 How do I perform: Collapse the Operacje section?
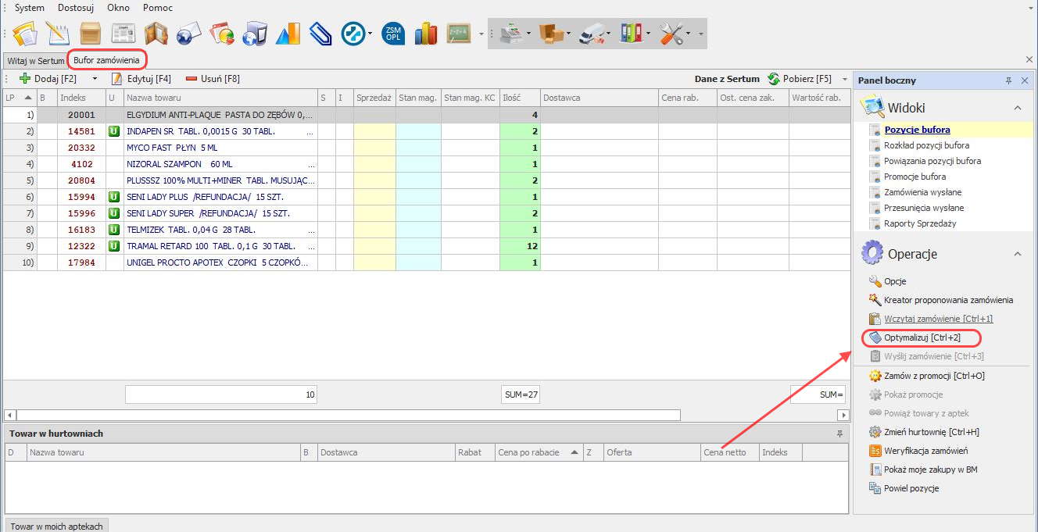(1017, 254)
